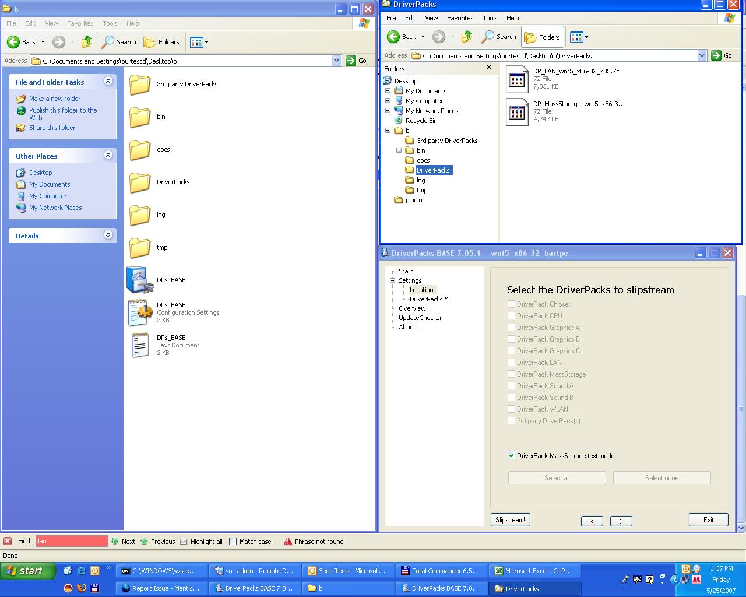This screenshot has width=746, height=597.
Task: Expand the My Computer tree node
Action: [388, 101]
